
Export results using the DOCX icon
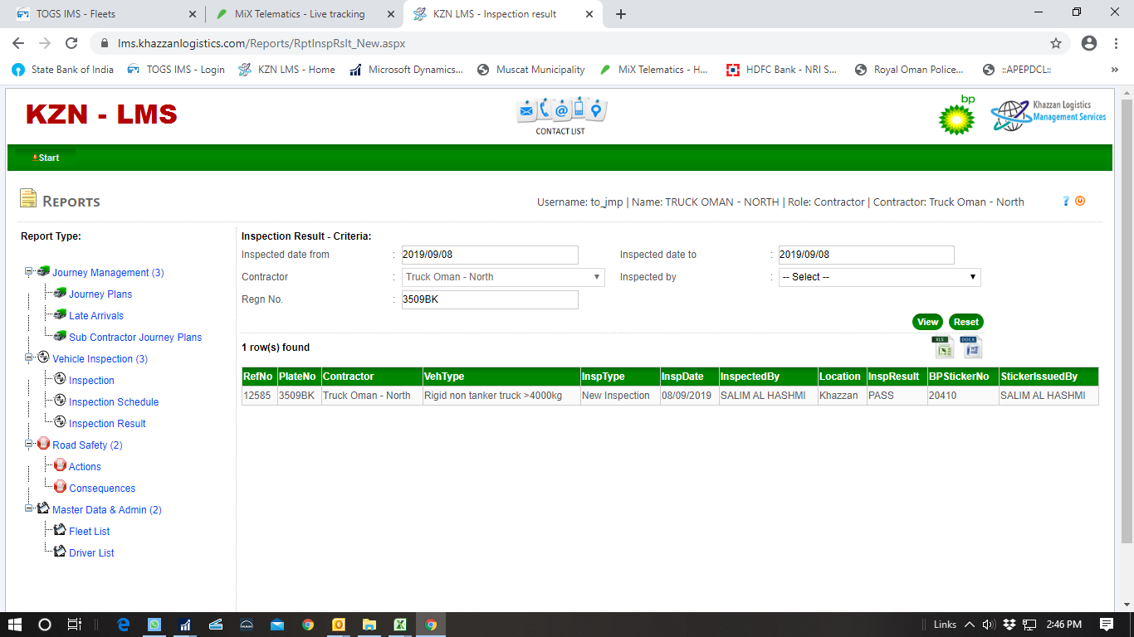coord(970,348)
